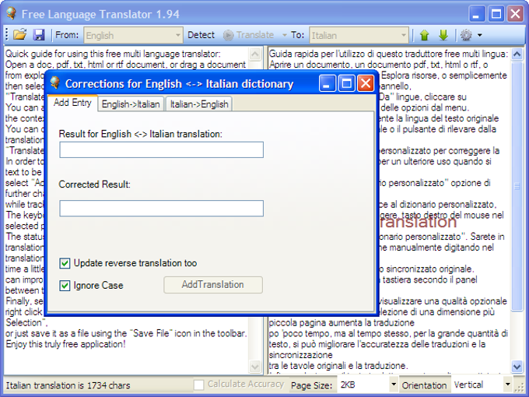Minimize the main Free Language Translator window

476,14
